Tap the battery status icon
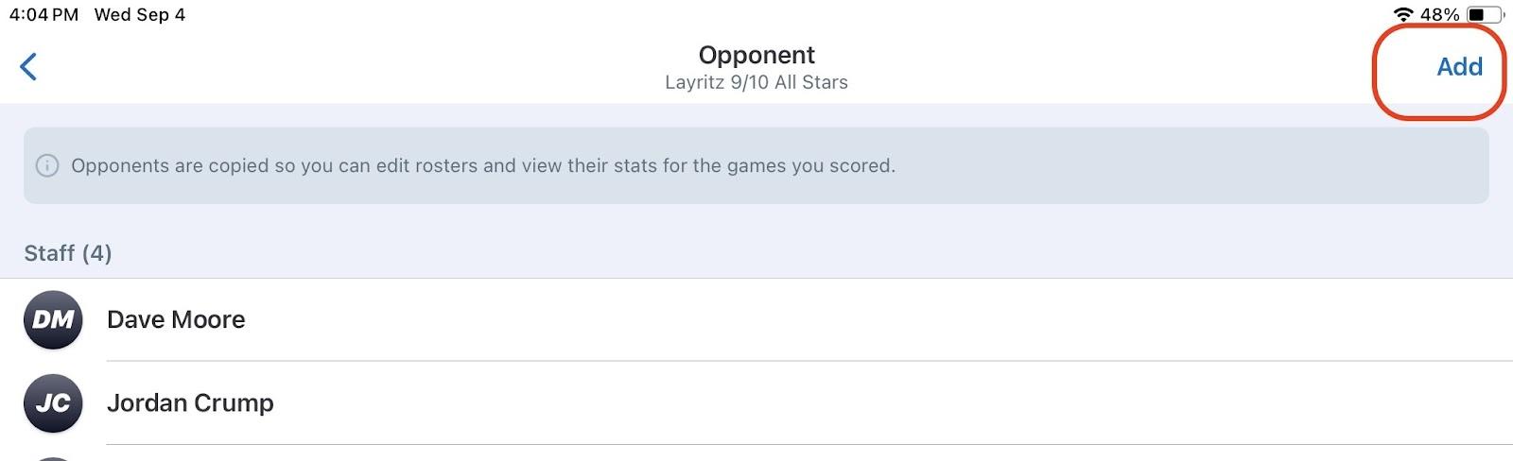Screen dimensions: 1513x461 (x=1484, y=14)
